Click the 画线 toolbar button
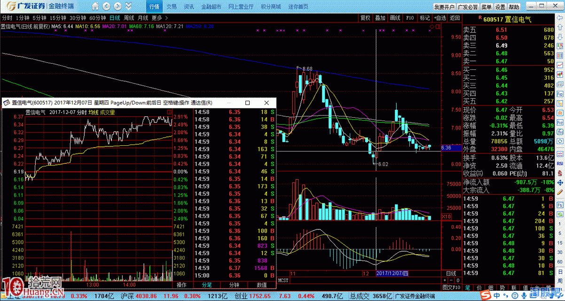Image resolution: width=565 pixels, height=301 pixels. (x=395, y=18)
